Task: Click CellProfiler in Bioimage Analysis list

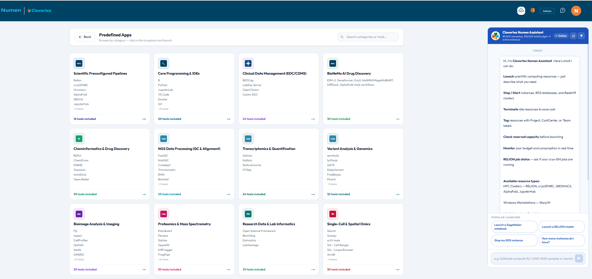Action: (81, 240)
